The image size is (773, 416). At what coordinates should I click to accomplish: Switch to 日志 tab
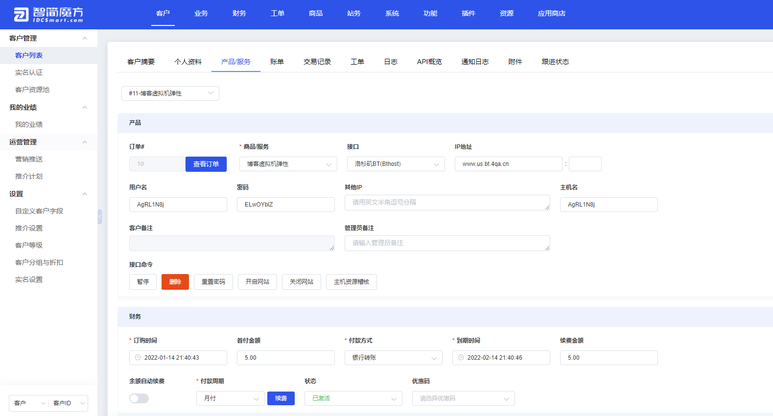coord(391,62)
